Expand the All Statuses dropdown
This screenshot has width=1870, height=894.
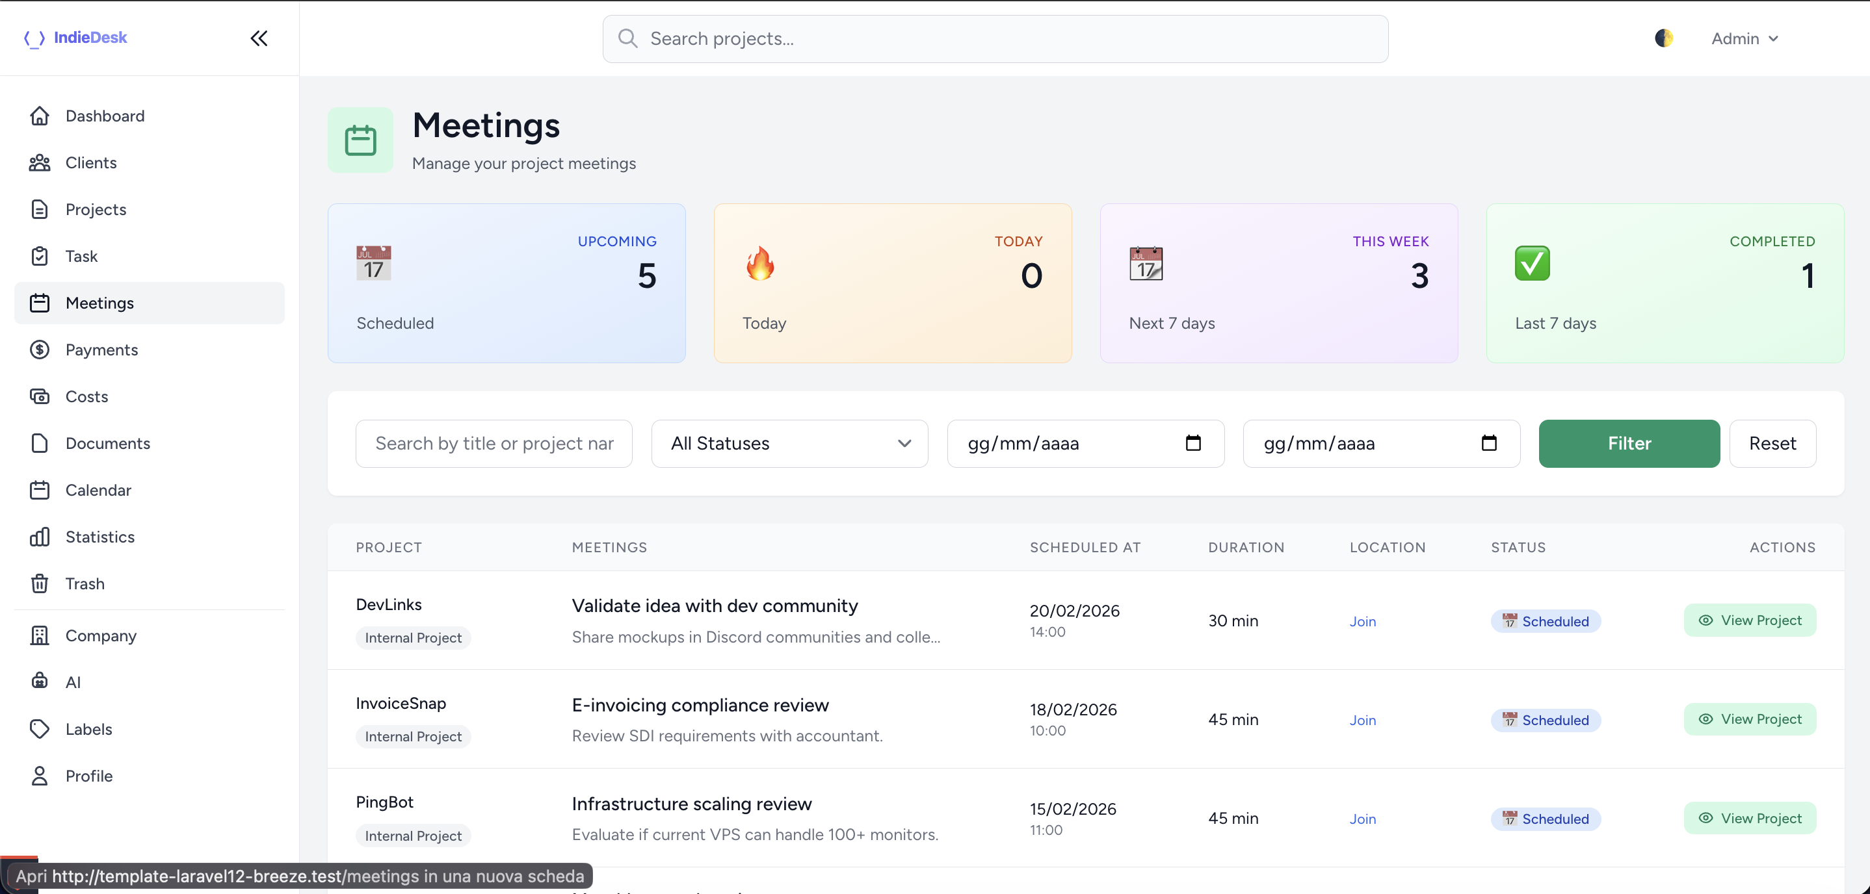pyautogui.click(x=789, y=443)
